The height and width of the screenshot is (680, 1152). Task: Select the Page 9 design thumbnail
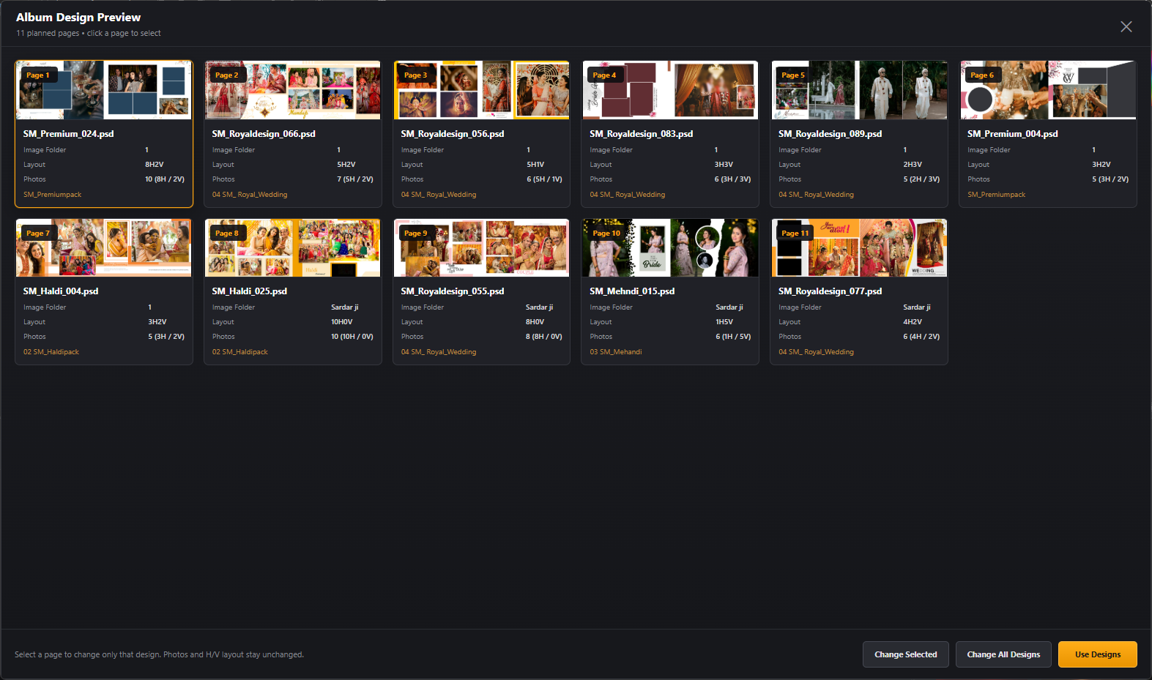point(481,247)
